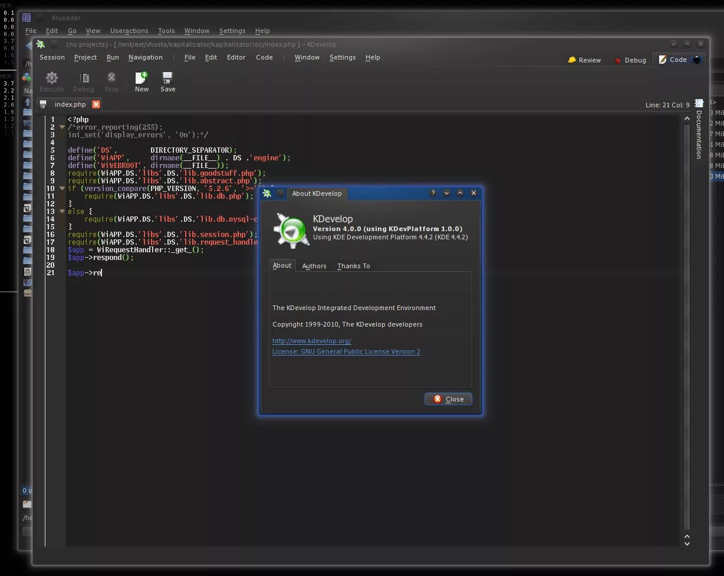Click the pin icon beside the KDevelop title icon
Screen dimensions: 724x576
pyautogui.click(x=54, y=44)
